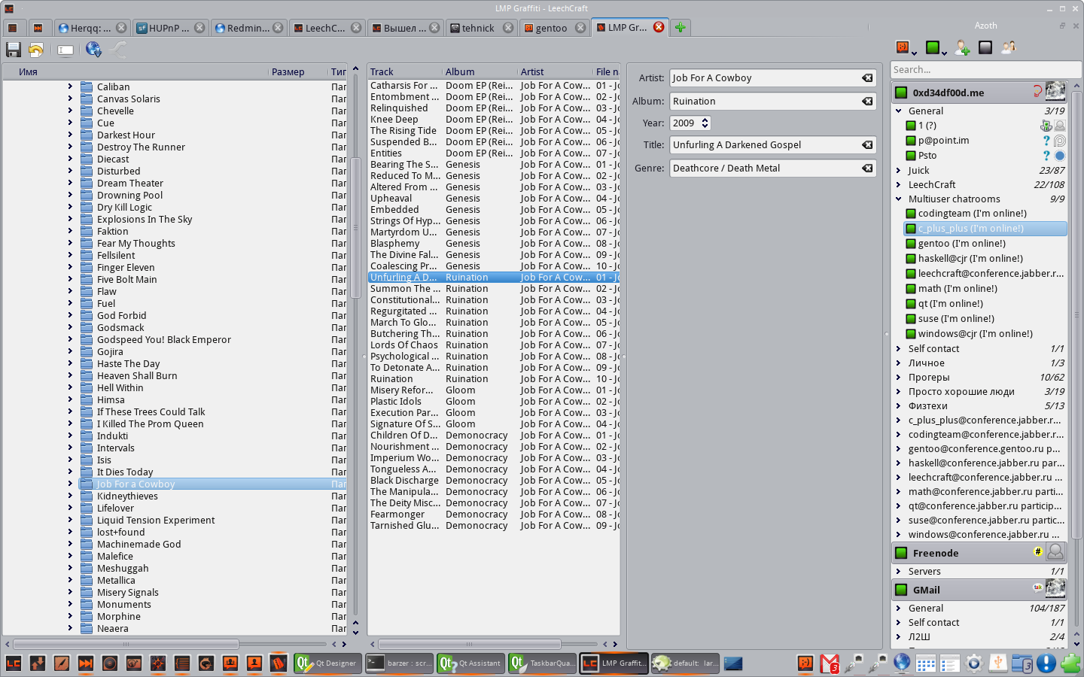Open Gmail tray icon with 3 unread
Viewport: 1084px width, 677px height.
point(830,663)
